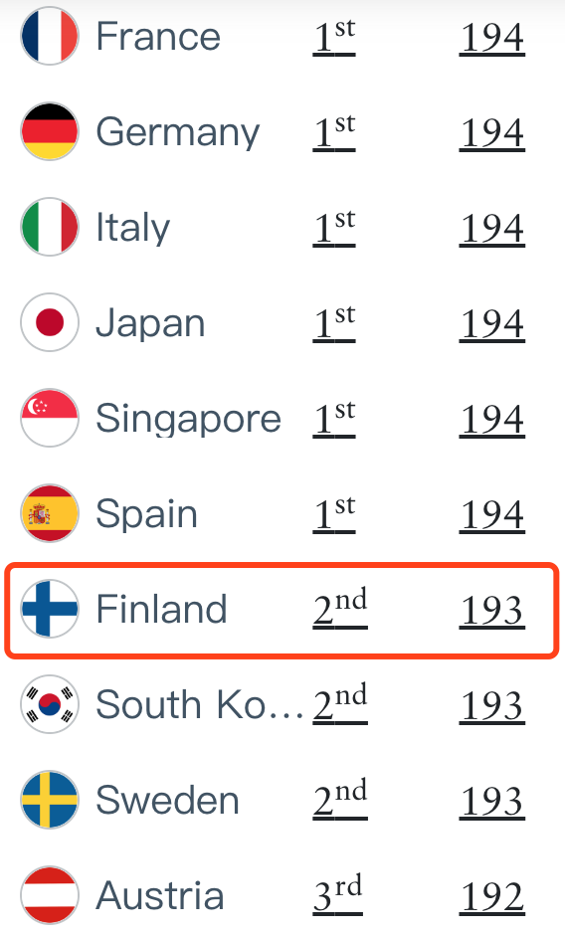
Task: Open Germany's 194 score link
Action: [492, 132]
